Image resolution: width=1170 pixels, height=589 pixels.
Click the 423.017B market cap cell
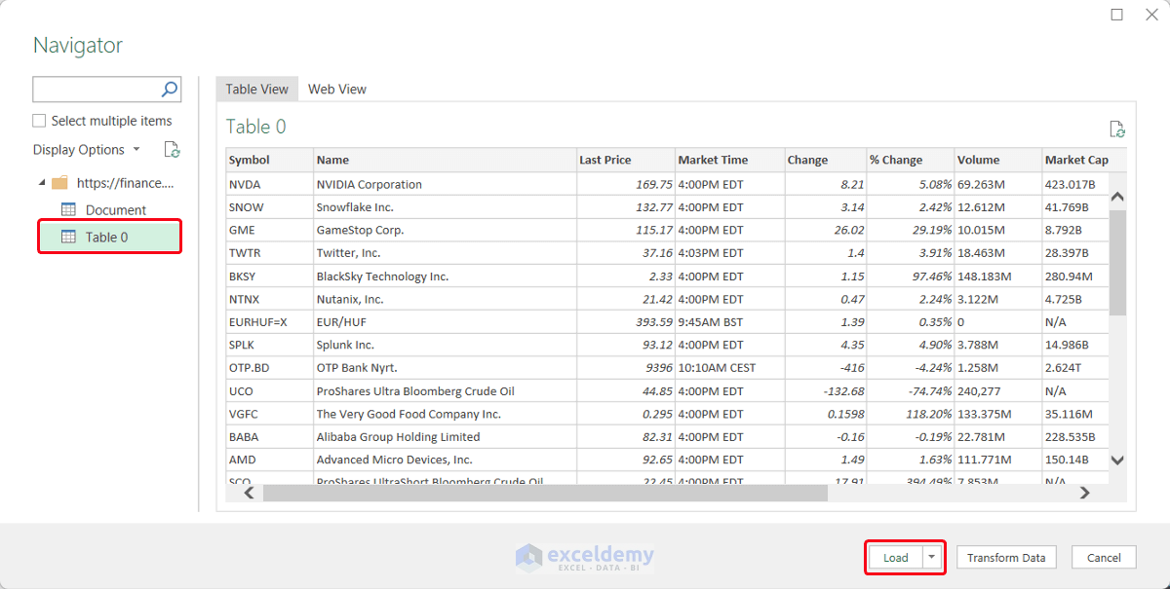(x=1075, y=184)
